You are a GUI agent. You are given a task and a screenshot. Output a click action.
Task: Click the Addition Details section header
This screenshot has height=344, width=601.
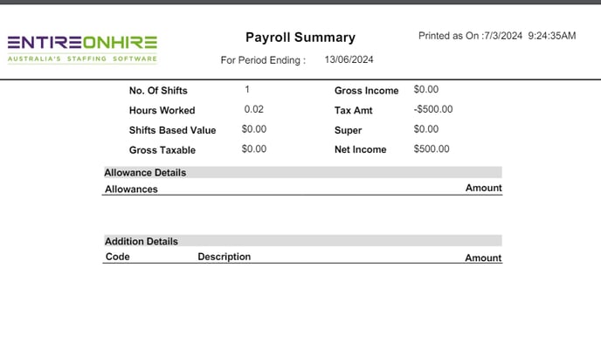point(303,241)
